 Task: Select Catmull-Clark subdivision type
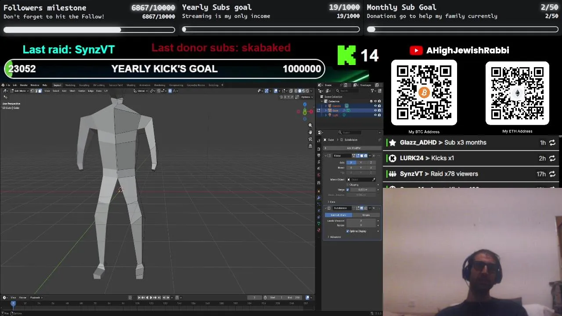pos(339,215)
